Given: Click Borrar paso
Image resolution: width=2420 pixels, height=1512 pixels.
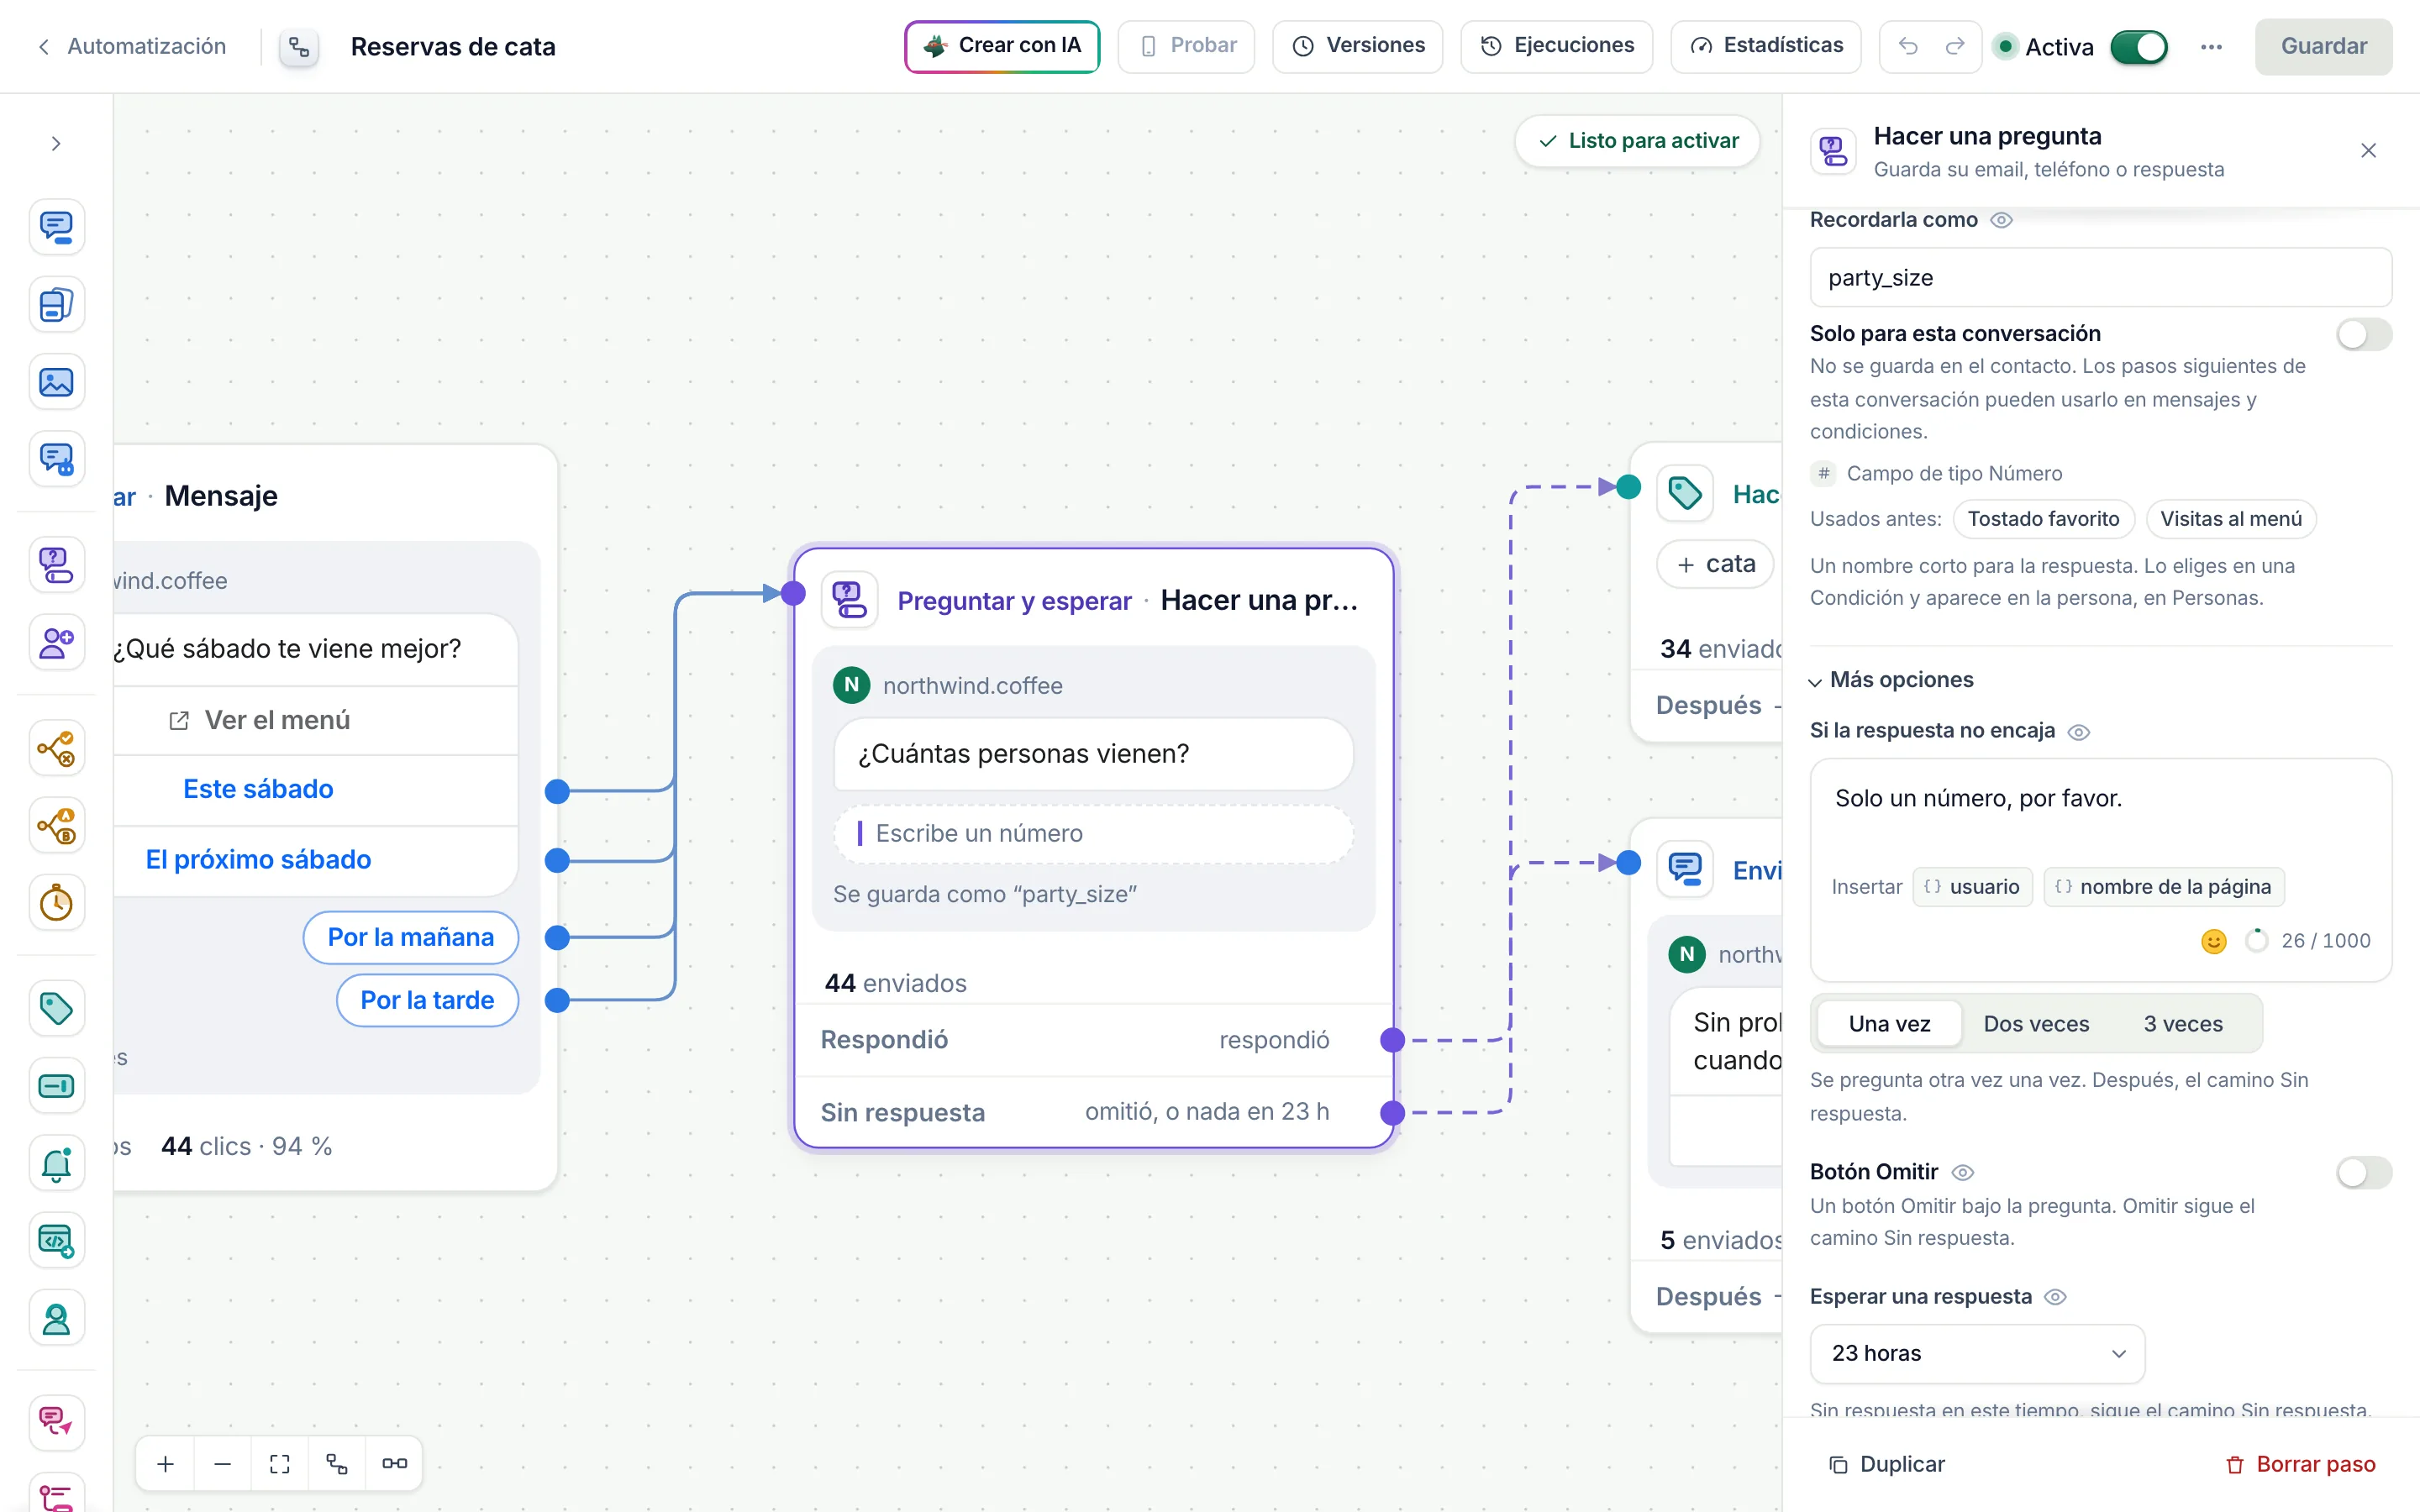Looking at the screenshot, I should tap(2300, 1465).
